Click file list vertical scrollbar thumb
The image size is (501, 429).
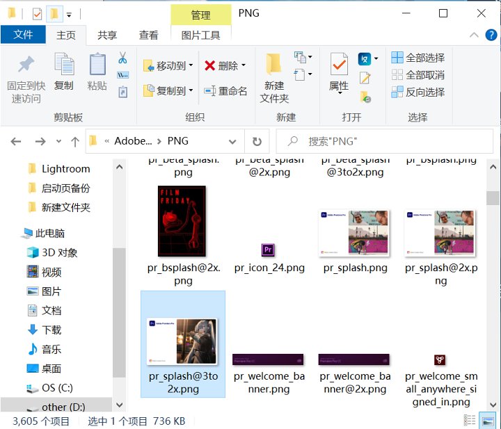493,198
